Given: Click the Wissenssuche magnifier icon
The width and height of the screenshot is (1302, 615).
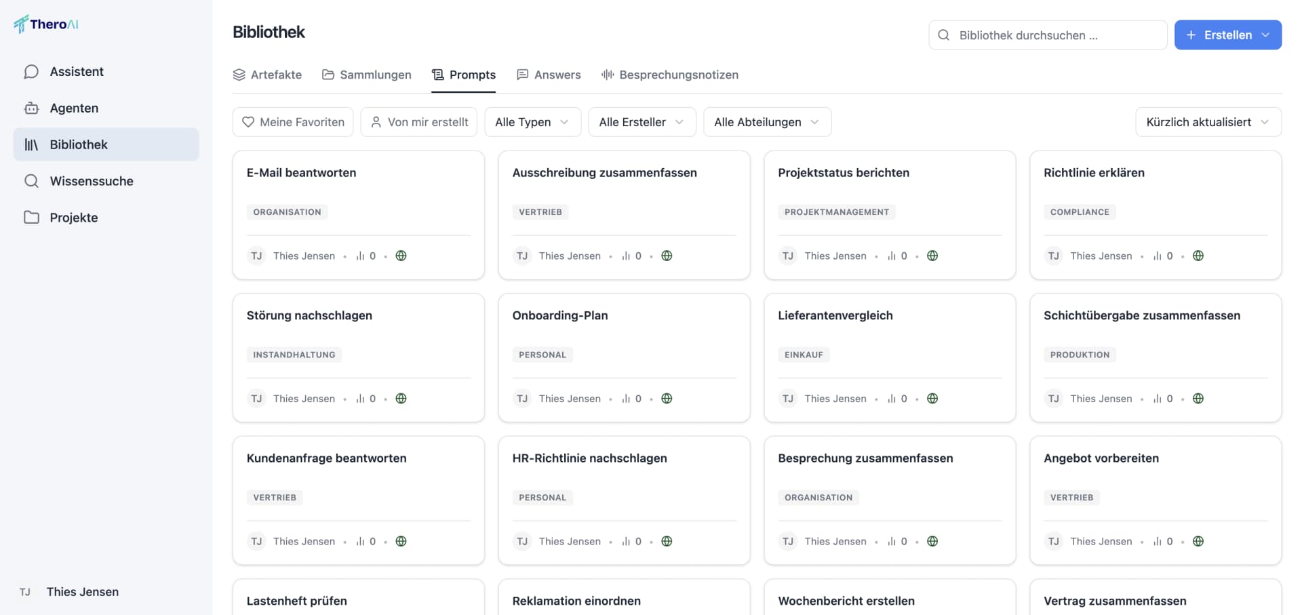Looking at the screenshot, I should [x=31, y=181].
